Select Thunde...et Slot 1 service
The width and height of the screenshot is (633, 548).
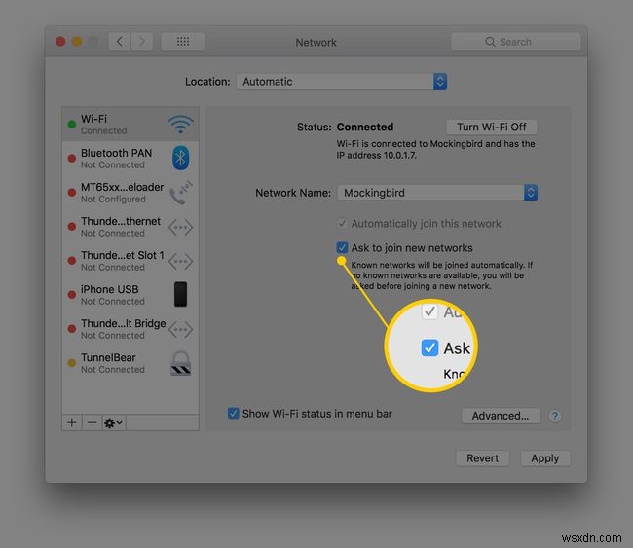pyautogui.click(x=130, y=261)
